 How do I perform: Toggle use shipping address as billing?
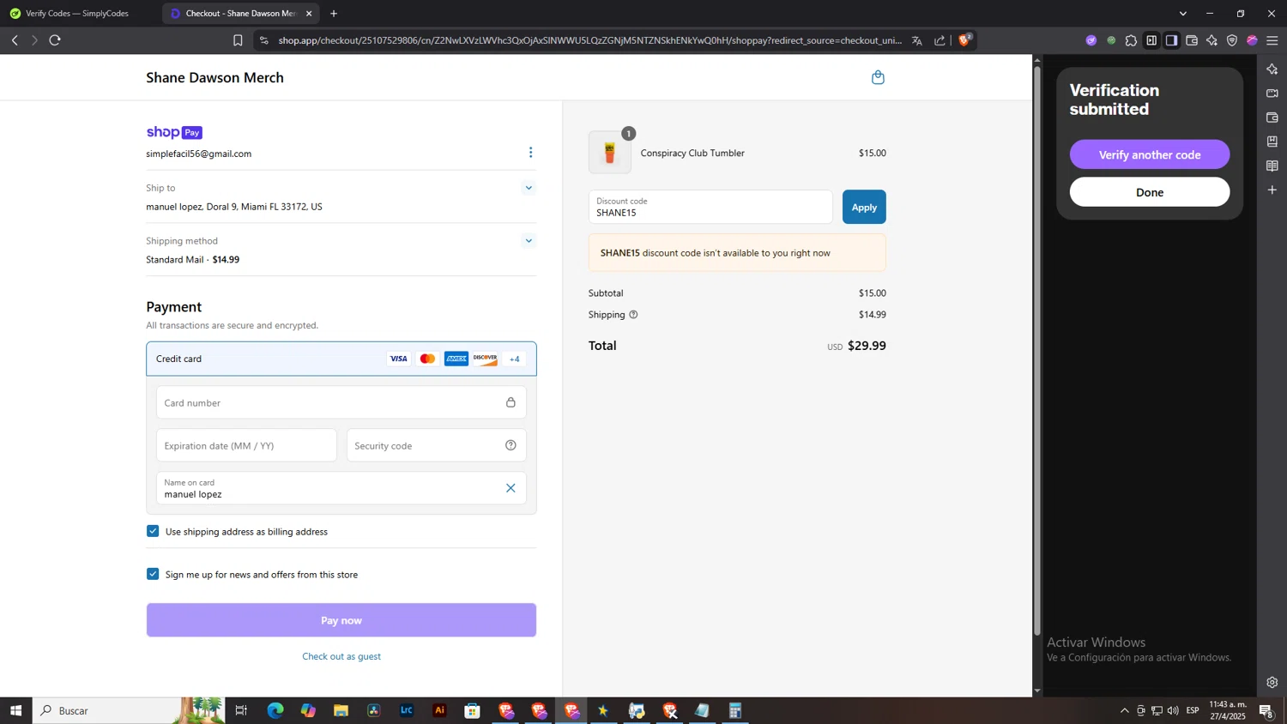click(x=153, y=531)
